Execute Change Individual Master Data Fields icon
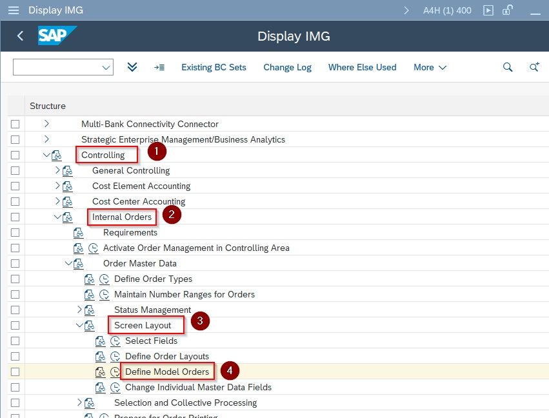Image resolution: width=549 pixels, height=418 pixels. pos(115,387)
